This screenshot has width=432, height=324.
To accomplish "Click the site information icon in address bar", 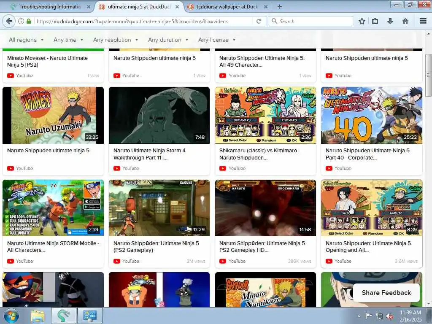I will pos(21,21).
